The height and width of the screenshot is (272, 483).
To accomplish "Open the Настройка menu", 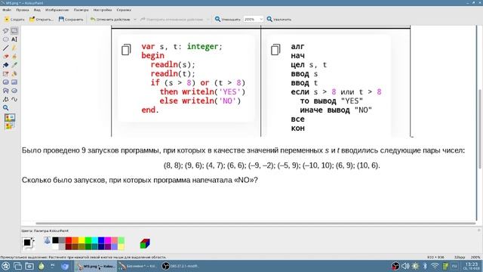I will click(103, 10).
